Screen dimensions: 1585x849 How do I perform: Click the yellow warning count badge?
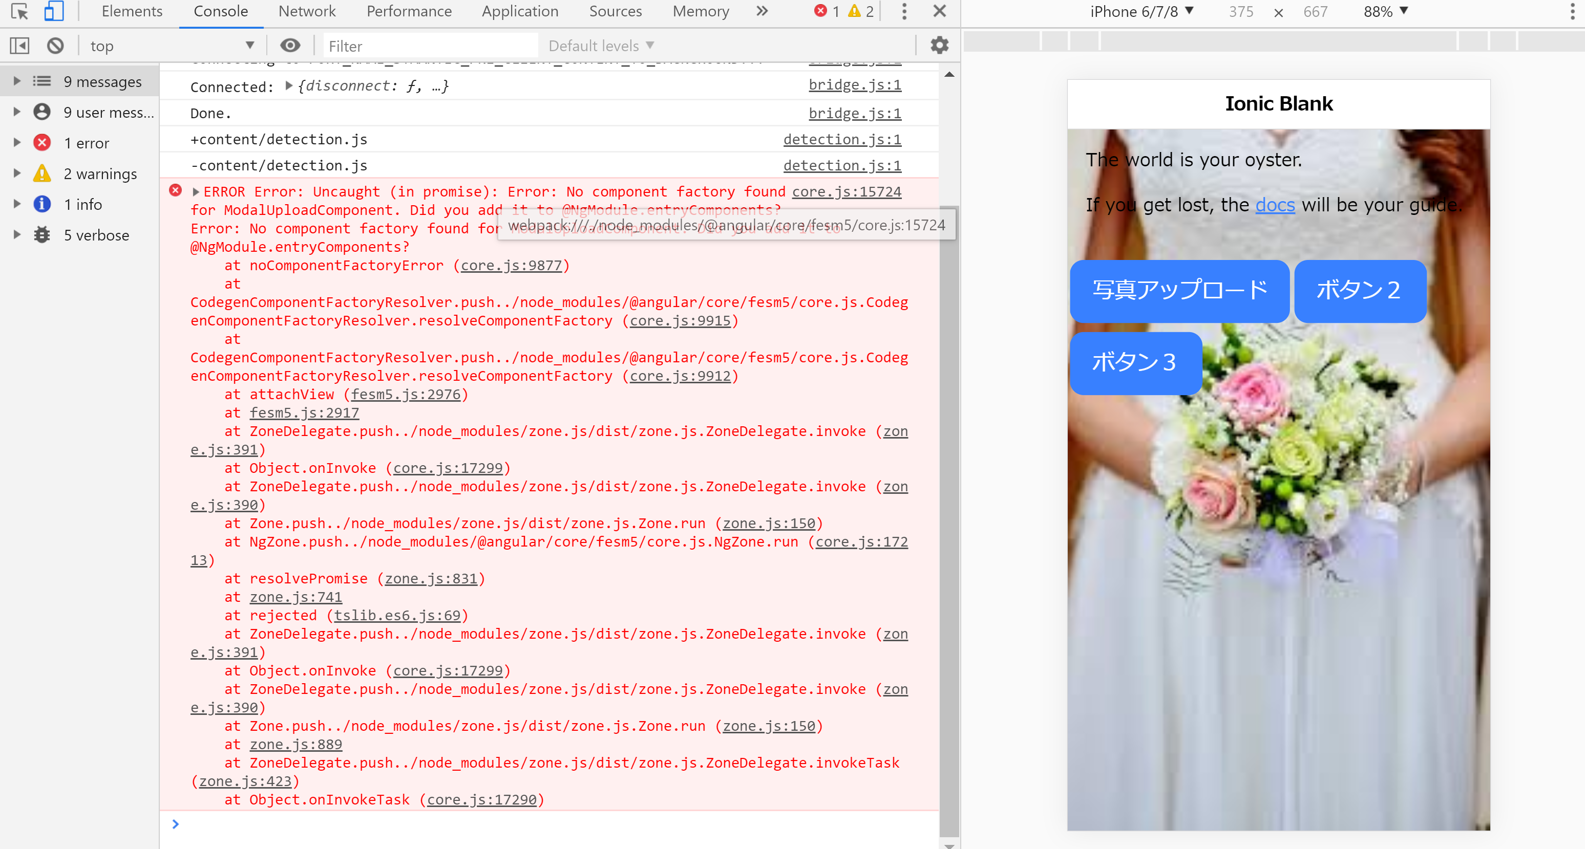pos(860,11)
